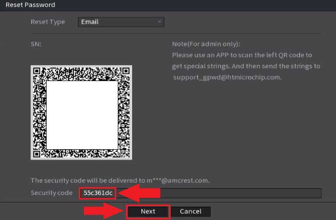The height and width of the screenshot is (220, 336).
Task: Click the Reset Type label
Action: coord(48,22)
